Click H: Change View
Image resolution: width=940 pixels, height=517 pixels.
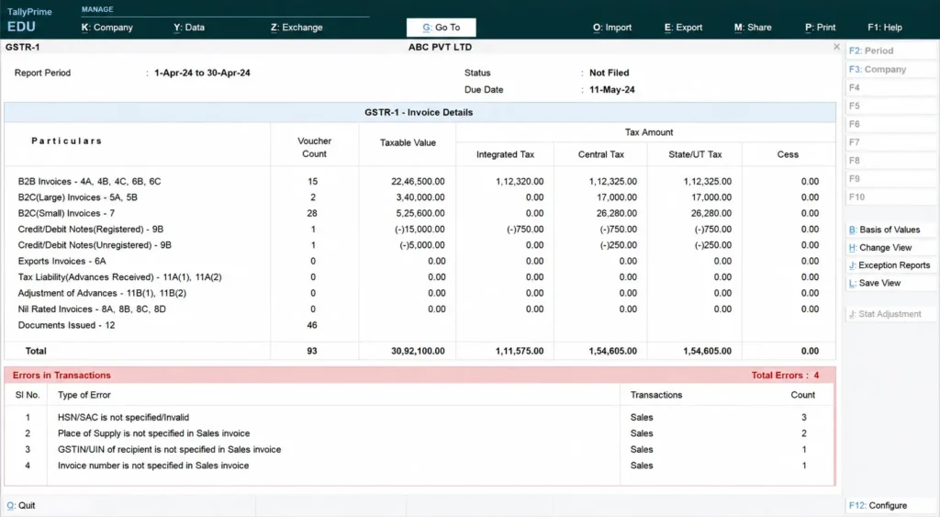pyautogui.click(x=890, y=248)
